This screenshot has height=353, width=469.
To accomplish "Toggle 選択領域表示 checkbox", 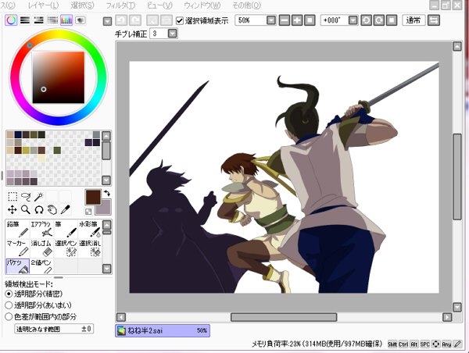I will click(180, 20).
